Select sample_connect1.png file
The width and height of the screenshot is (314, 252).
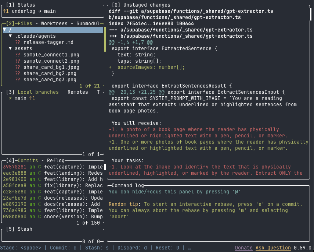(x=51, y=55)
